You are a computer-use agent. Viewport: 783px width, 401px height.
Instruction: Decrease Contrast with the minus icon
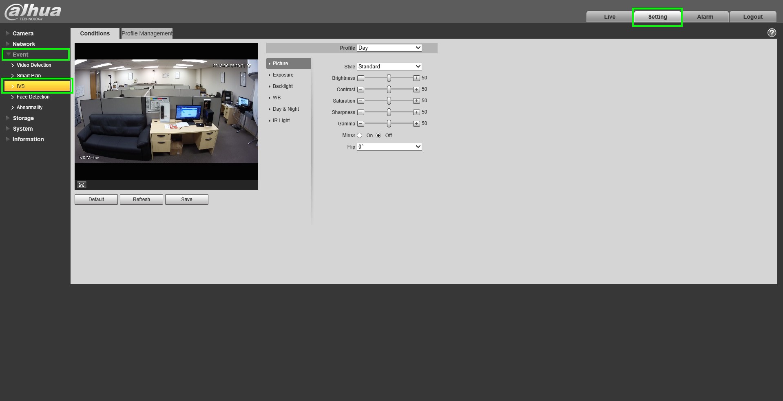(361, 90)
